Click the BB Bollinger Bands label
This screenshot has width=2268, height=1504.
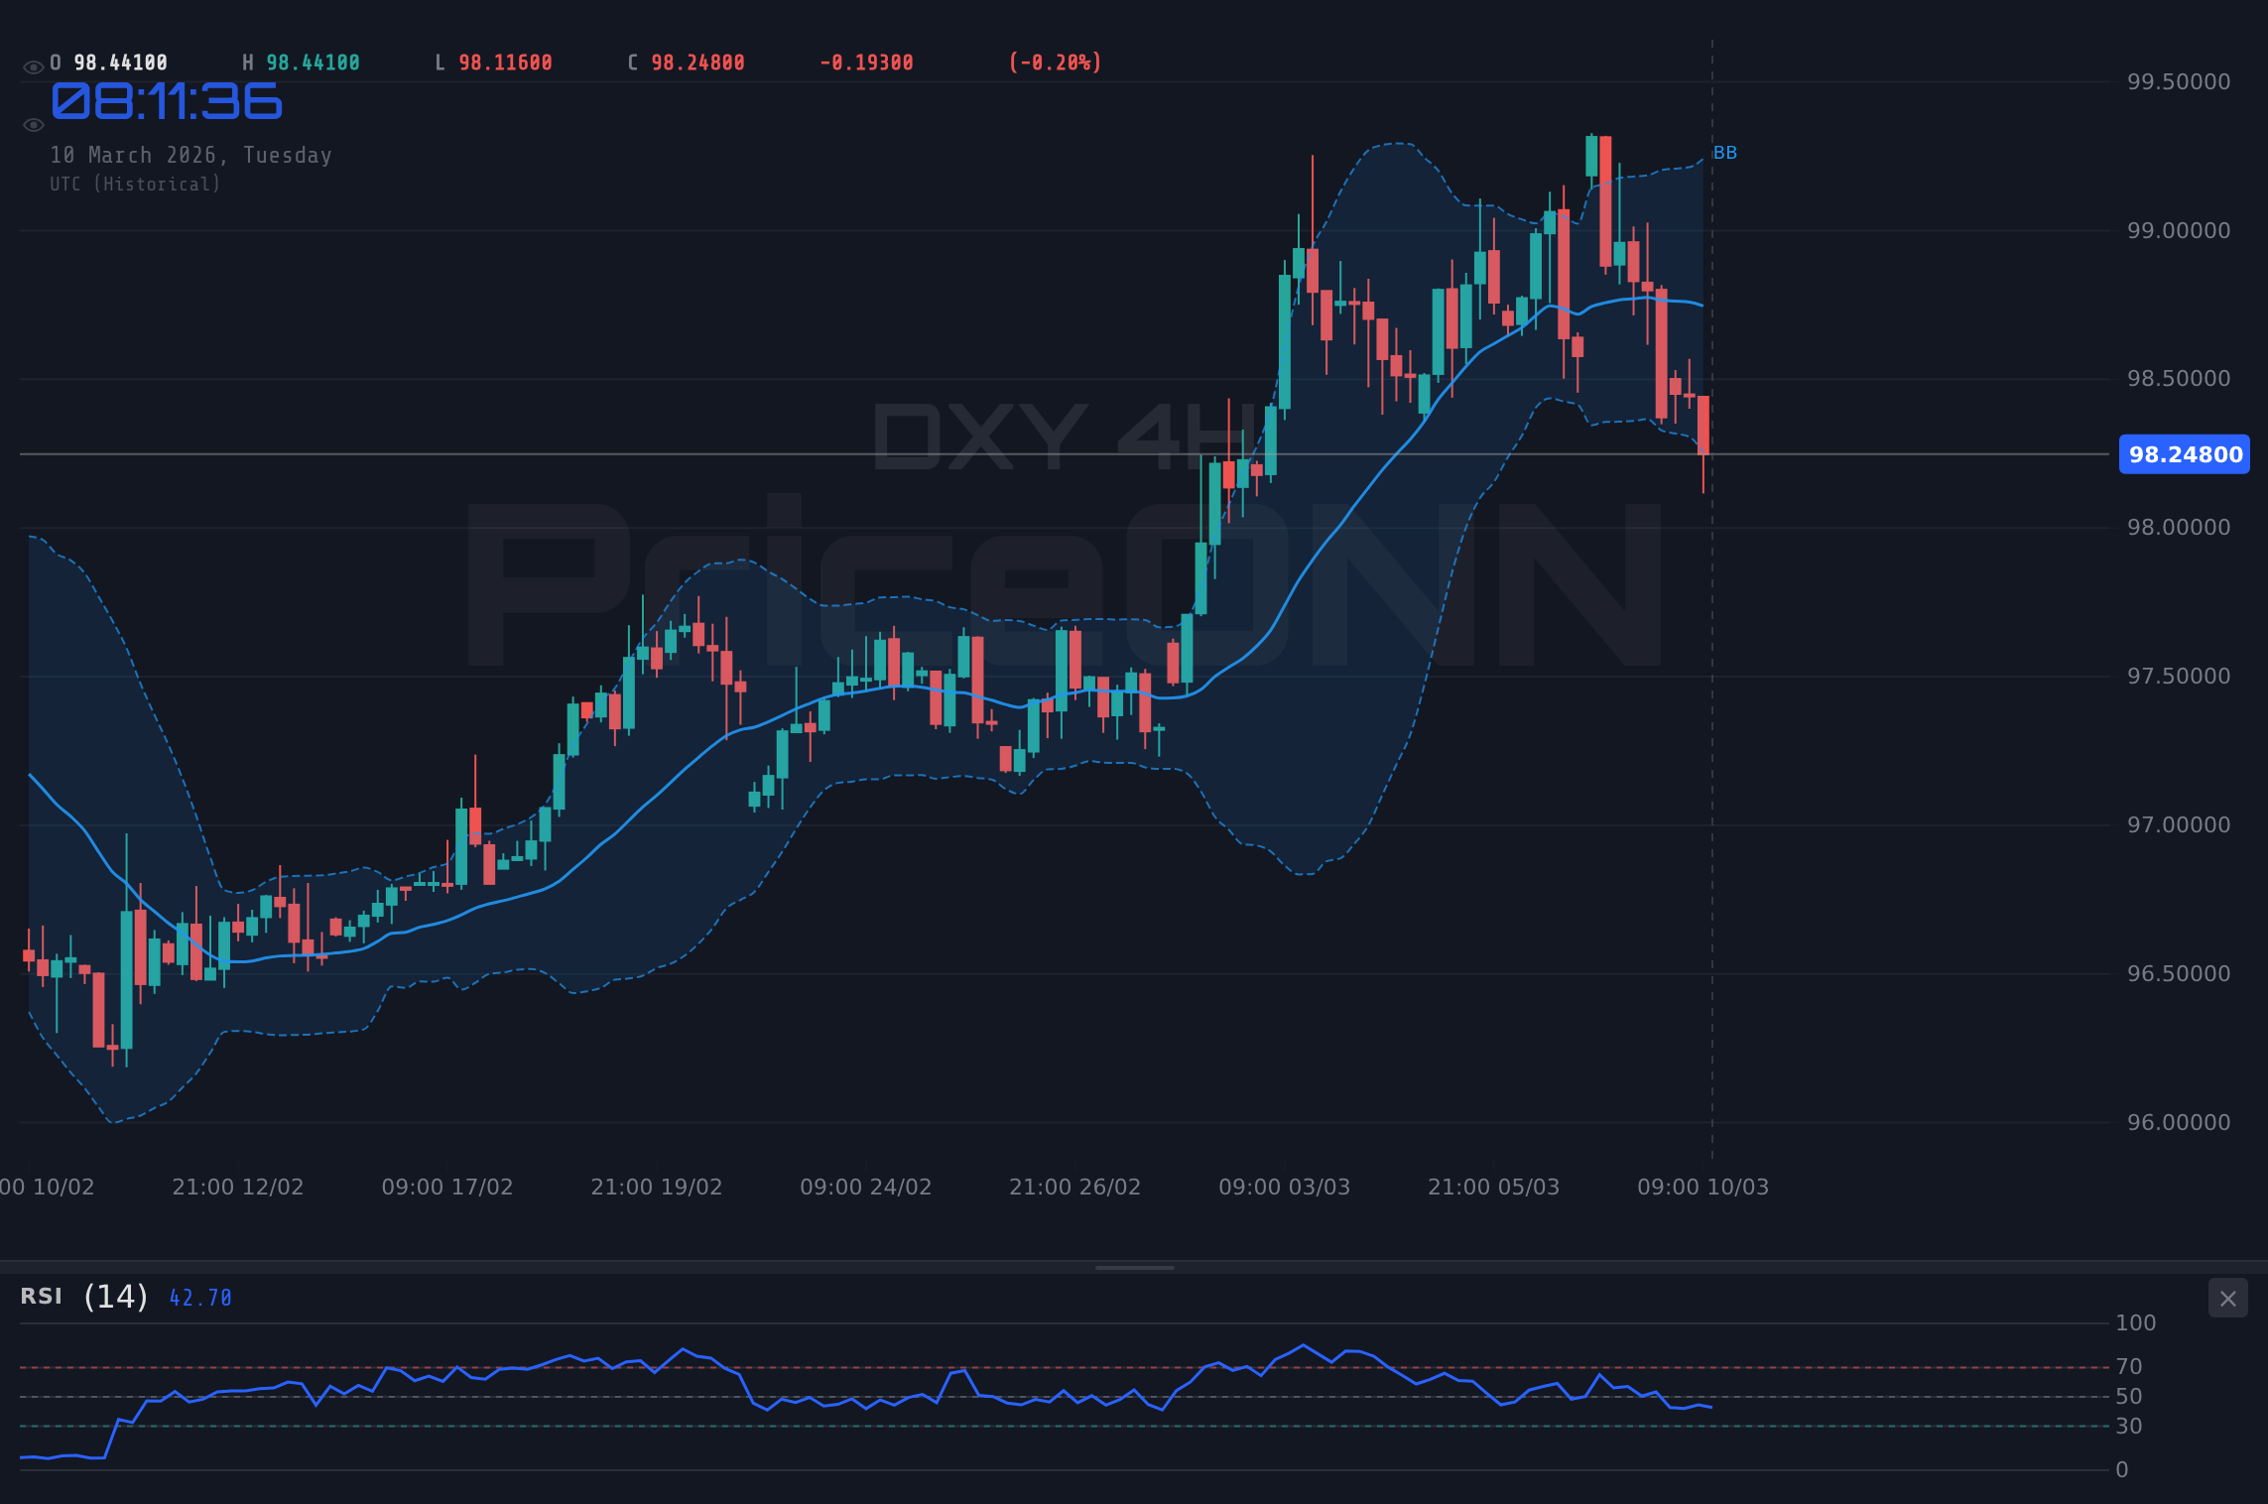(x=1725, y=153)
